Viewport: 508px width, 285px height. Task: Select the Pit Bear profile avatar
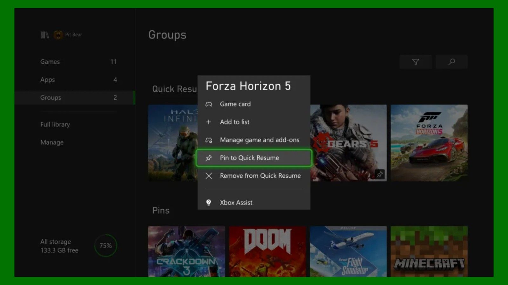click(x=58, y=35)
